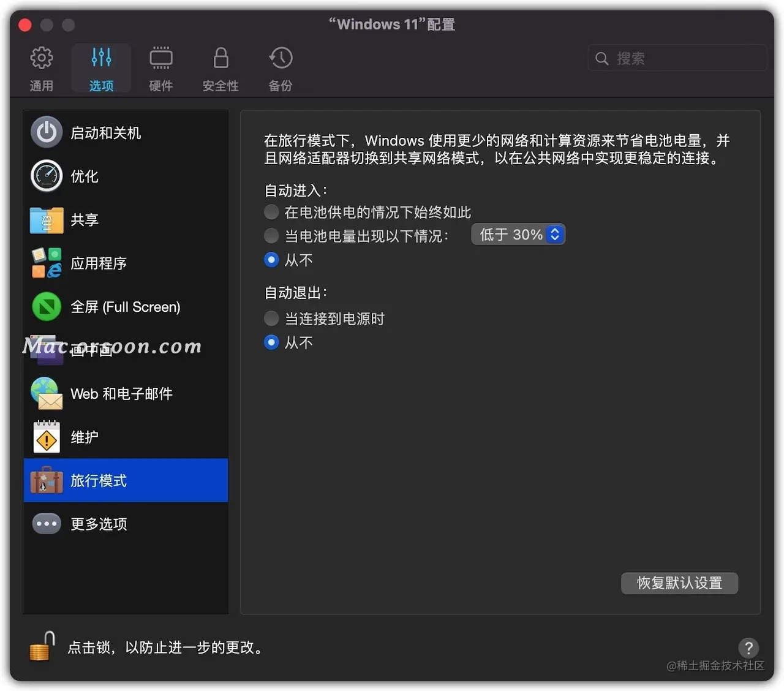Open 启动和关机 settings in sidebar
The height and width of the screenshot is (691, 784).
[126, 132]
